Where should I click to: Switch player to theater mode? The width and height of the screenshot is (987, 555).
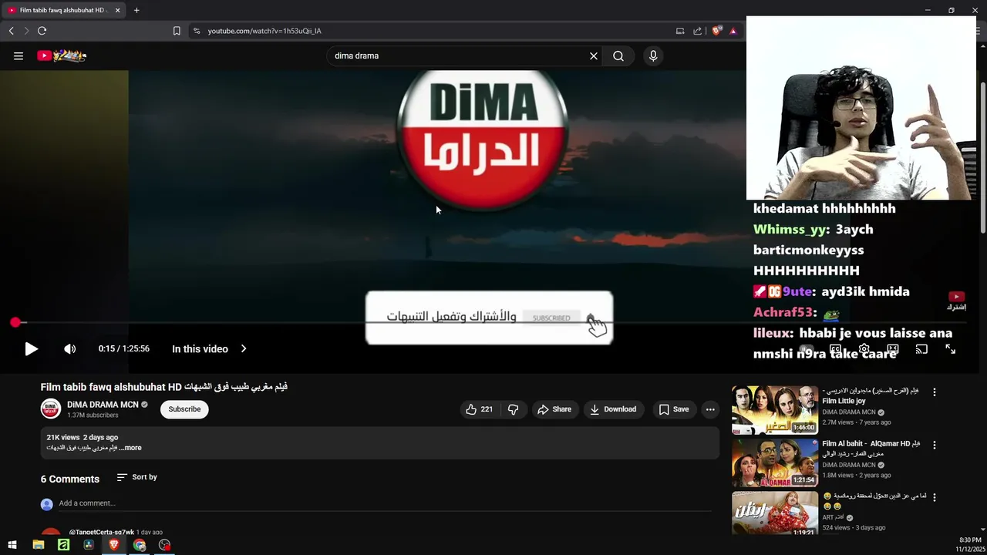893,349
